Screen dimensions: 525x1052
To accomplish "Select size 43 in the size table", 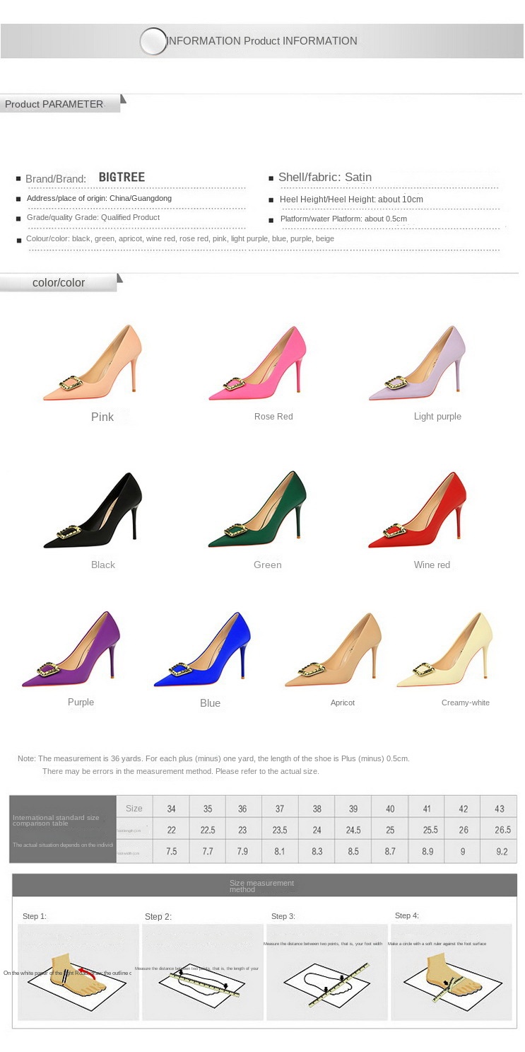I will (x=499, y=809).
